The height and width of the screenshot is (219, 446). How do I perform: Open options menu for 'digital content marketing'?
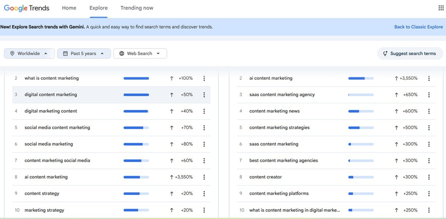(204, 95)
